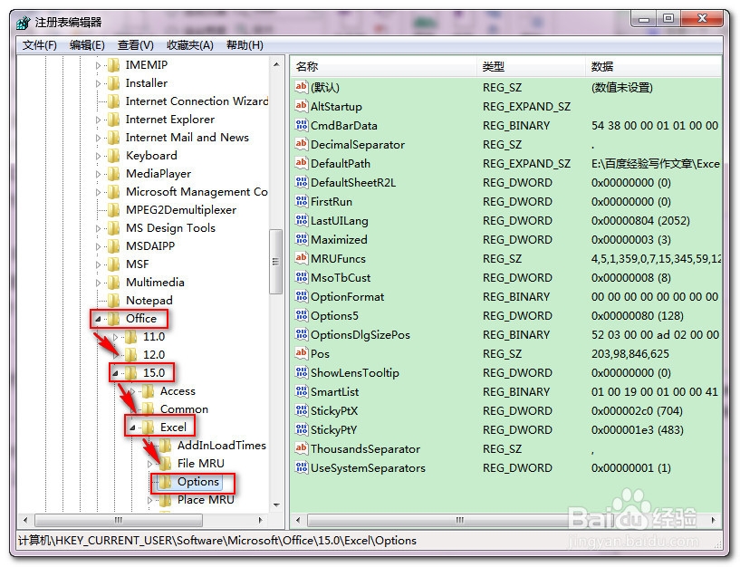Open the 收藏夹(A) menu
The height and width of the screenshot is (567, 740).
click(x=189, y=45)
